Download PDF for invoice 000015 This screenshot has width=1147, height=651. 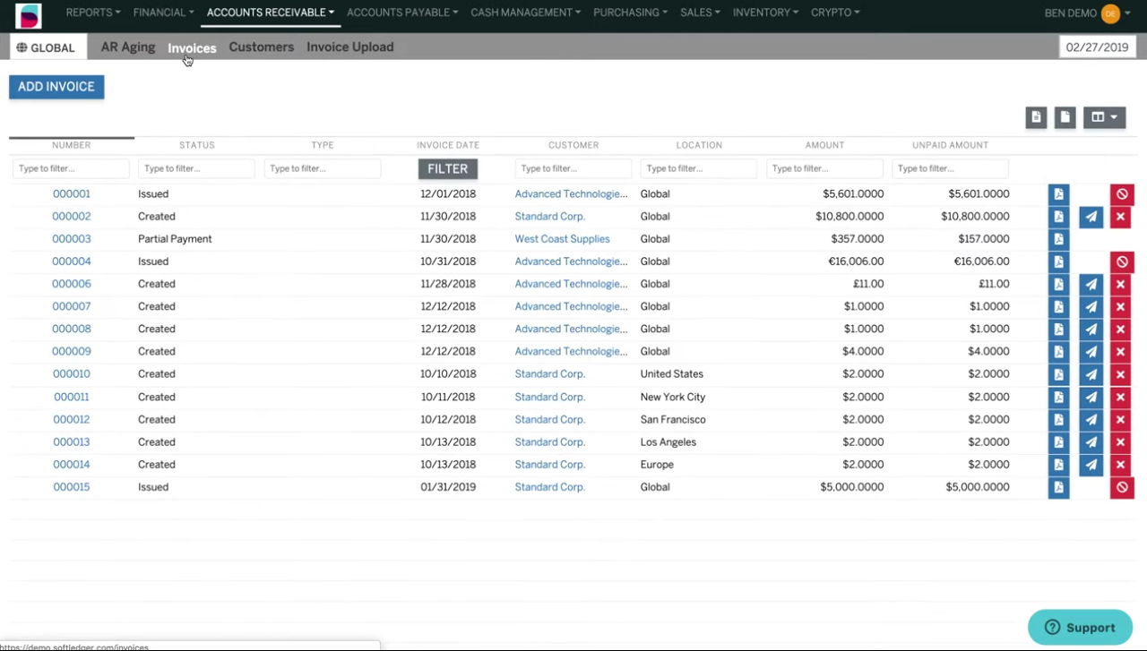1058,488
